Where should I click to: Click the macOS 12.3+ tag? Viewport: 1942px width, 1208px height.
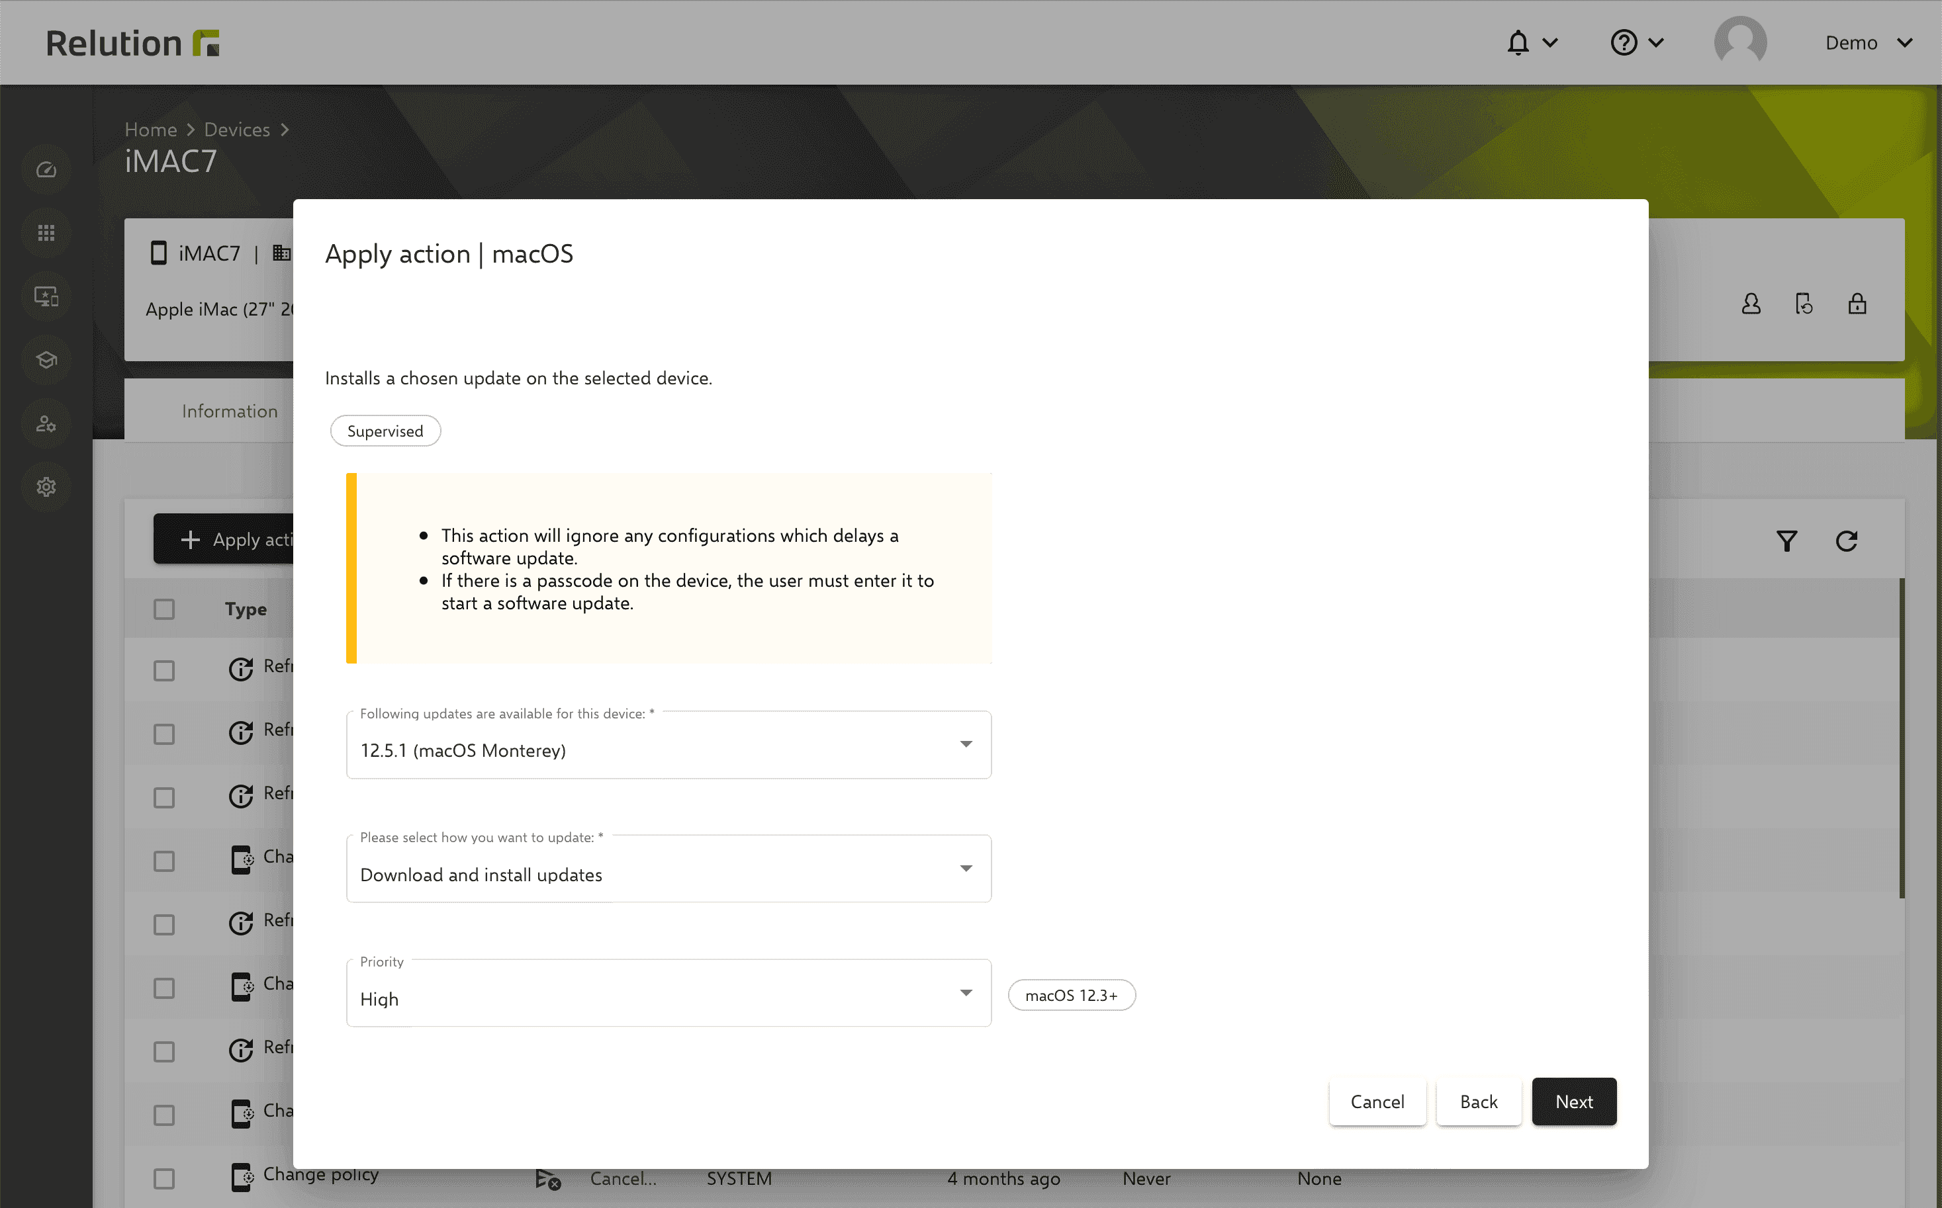(x=1071, y=996)
